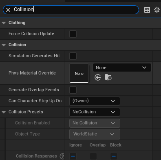Viewport: 161px width, 160px height.
Task: Click the Overlap column header
Action: pos(97,145)
